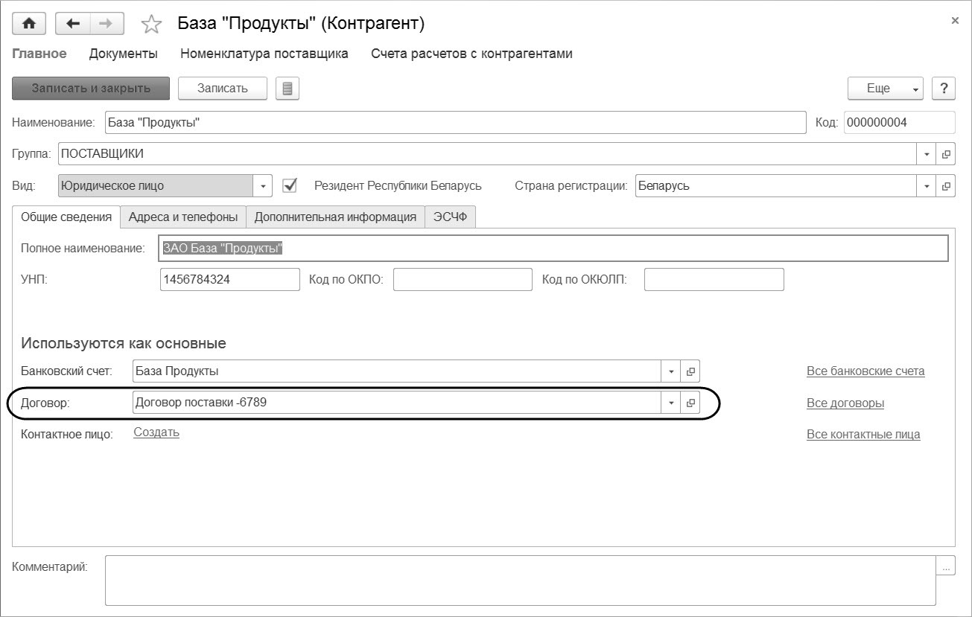
Task: Open the Банковский счет item with open icon
Action: 690,371
